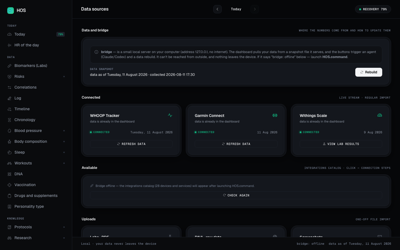Click the CONNECTED status on Garmin Connect
Image resolution: width=400 pixels, height=250 pixels.
pos(204,132)
